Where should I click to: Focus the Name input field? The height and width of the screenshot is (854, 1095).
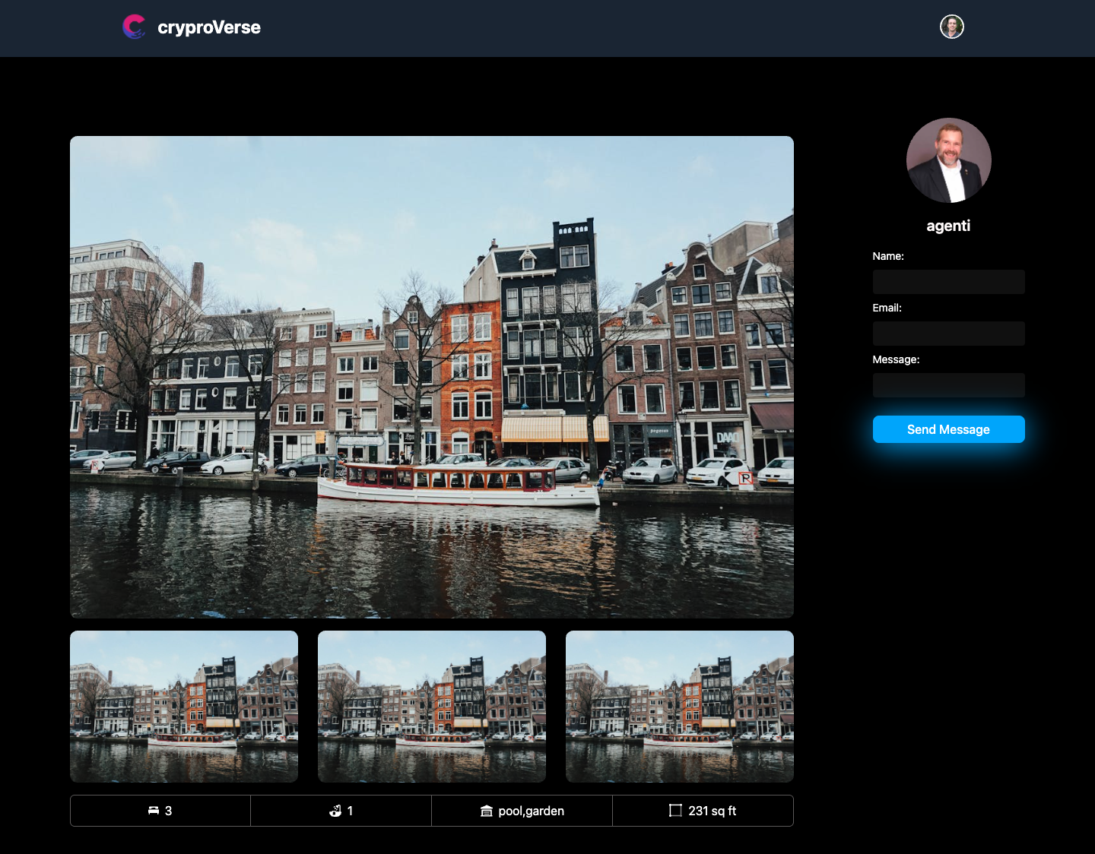pos(949,282)
